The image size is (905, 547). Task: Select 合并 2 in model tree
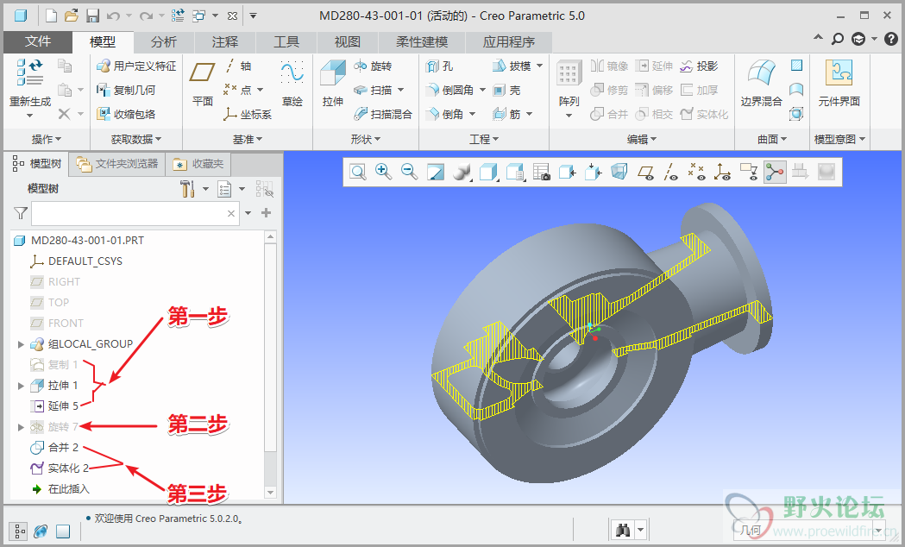[x=54, y=448]
